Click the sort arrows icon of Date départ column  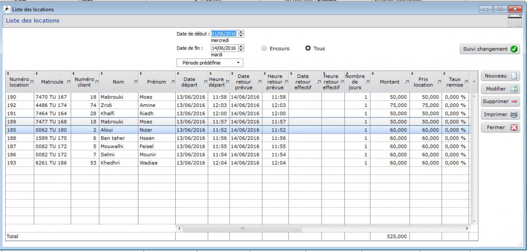(x=178, y=73)
